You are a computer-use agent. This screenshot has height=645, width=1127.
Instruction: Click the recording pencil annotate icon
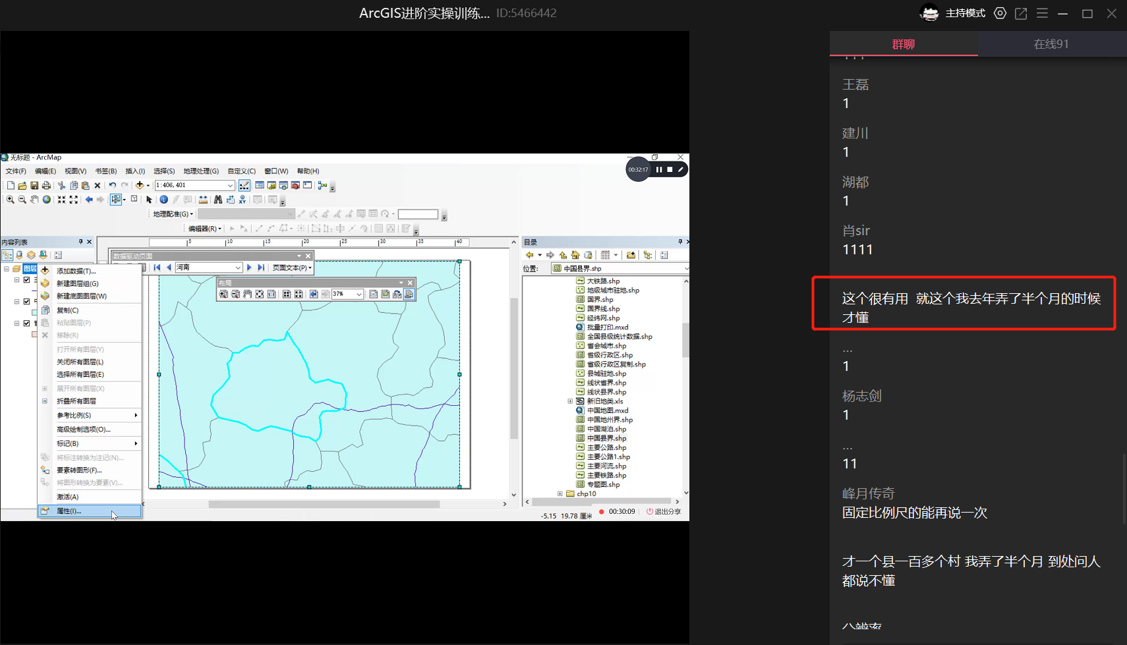[681, 169]
